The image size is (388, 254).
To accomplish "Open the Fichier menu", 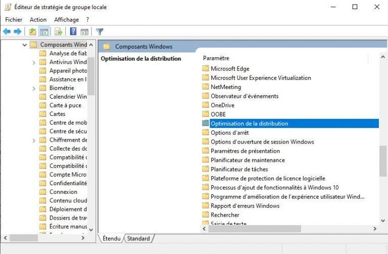I will coord(14,20).
